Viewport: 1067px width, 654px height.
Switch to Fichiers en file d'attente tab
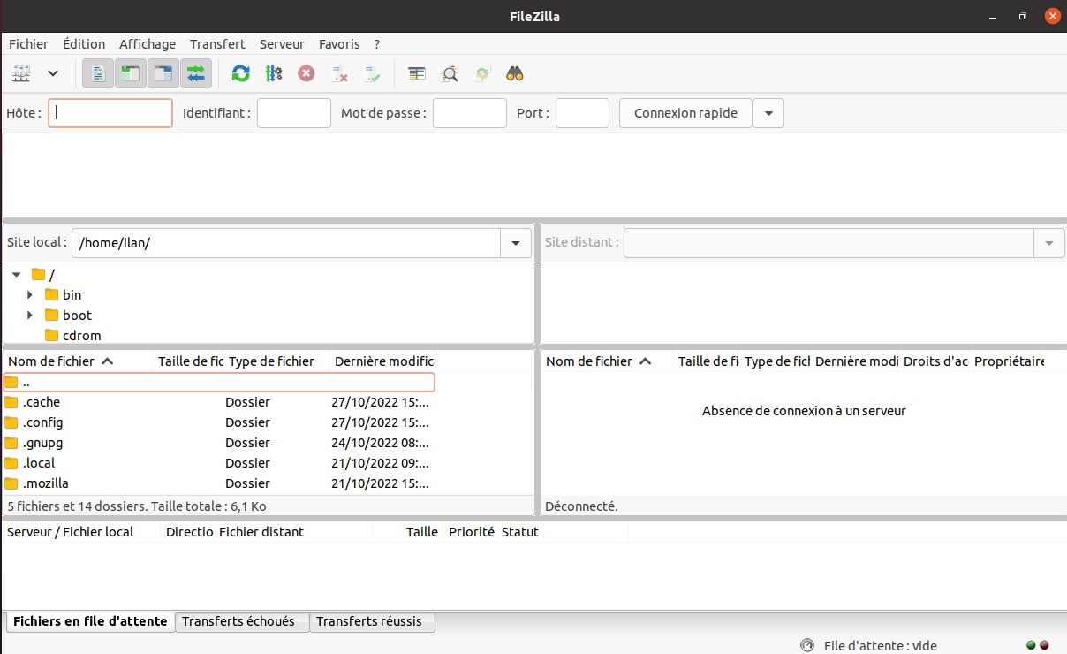click(x=90, y=621)
